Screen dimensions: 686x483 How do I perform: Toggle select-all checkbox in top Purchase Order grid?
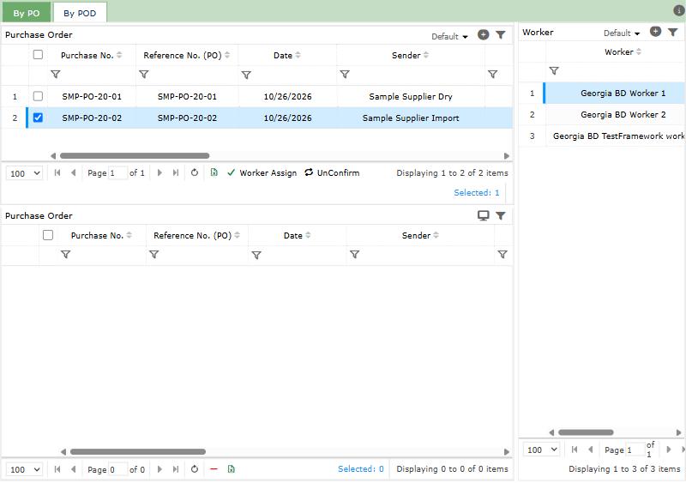click(x=38, y=54)
